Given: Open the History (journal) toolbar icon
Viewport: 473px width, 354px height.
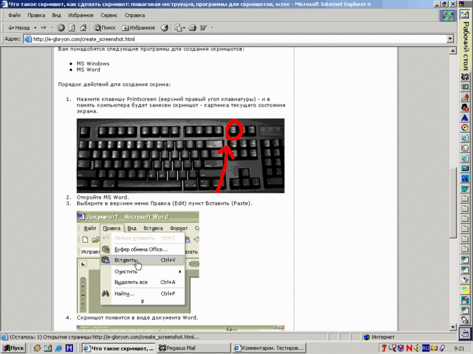Looking at the screenshot, I should (x=164, y=28).
